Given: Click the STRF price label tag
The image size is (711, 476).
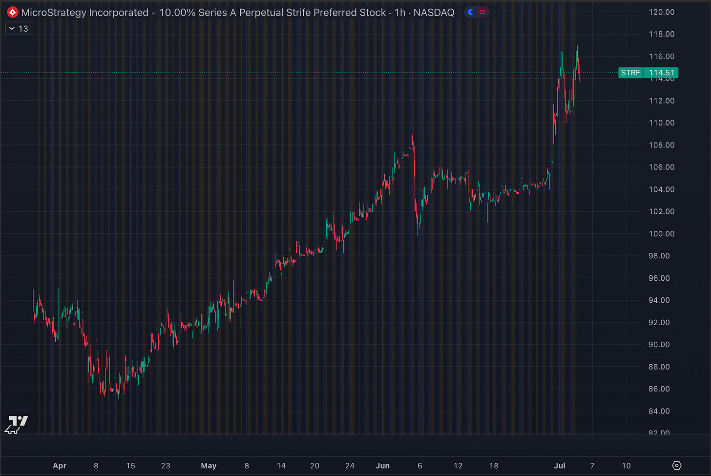Looking at the screenshot, I should tap(630, 73).
